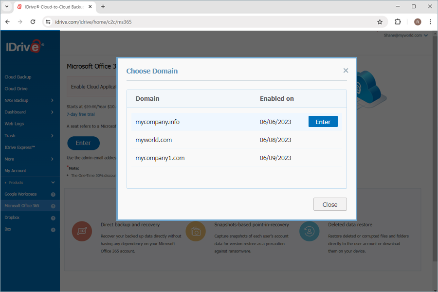Select myworld.com domain row
The width and height of the screenshot is (438, 292).
pos(237,140)
